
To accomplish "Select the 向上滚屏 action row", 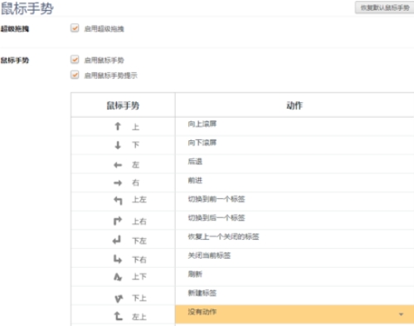I will click(x=295, y=126).
